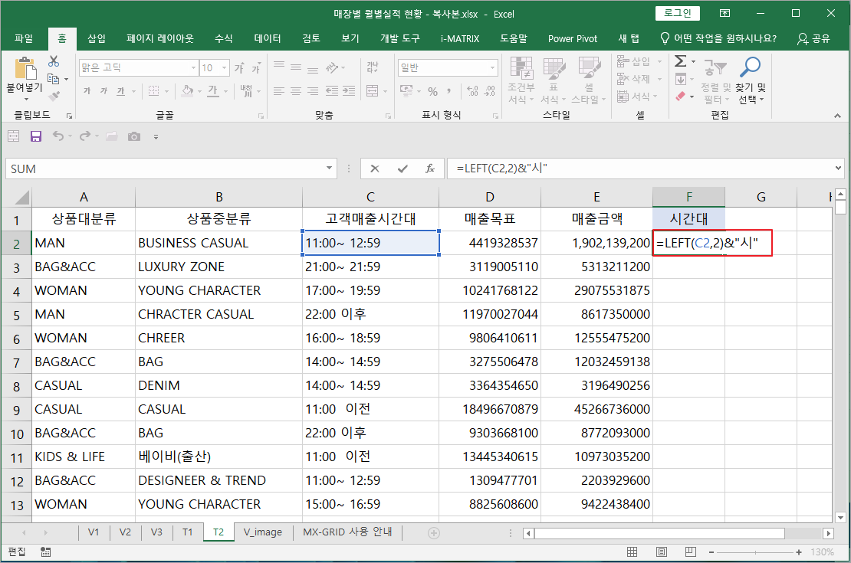
Task: Click the camera icon in quick access toolbar
Action: (x=134, y=136)
